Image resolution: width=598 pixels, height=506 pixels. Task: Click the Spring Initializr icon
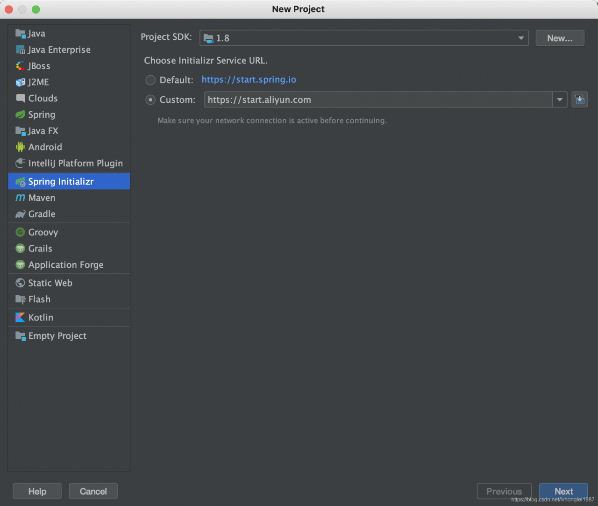pyautogui.click(x=20, y=182)
